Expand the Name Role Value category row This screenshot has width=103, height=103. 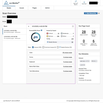(51, 66)
